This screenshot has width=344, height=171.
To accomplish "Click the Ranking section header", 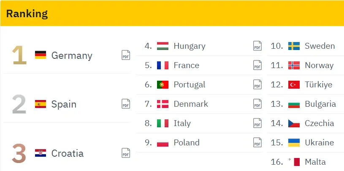I will click(x=27, y=14).
